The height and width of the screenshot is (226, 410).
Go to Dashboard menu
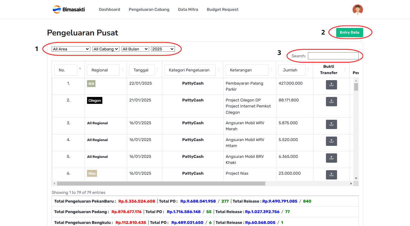tap(110, 10)
